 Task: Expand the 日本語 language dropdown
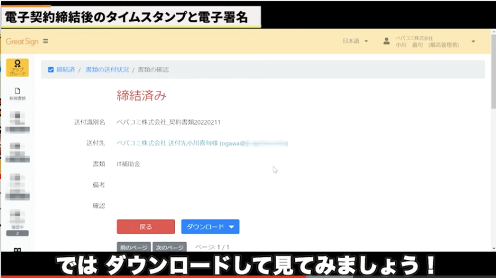coord(355,41)
